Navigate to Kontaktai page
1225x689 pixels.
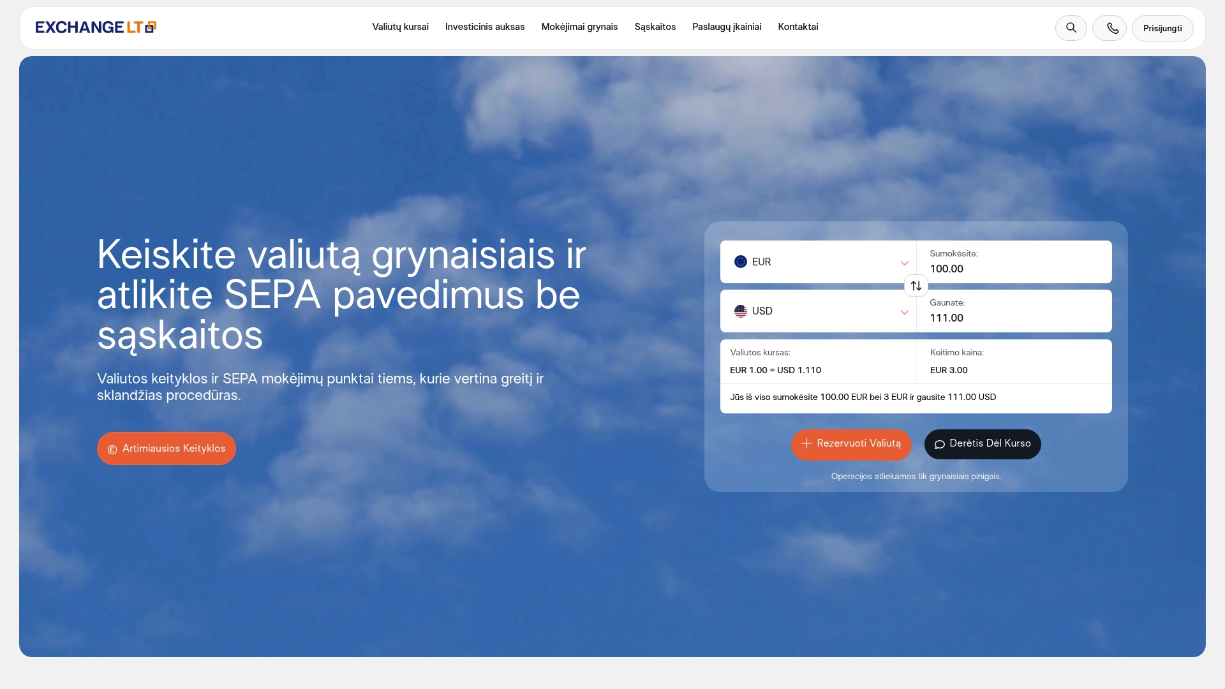tap(798, 27)
